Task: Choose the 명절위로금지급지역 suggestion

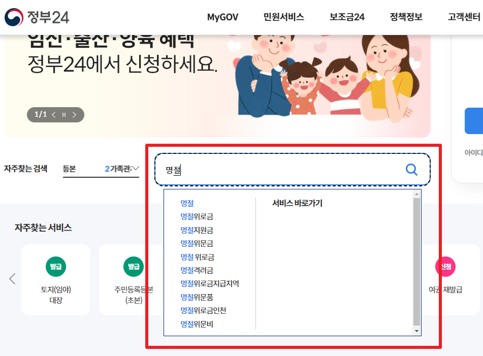Action: click(x=209, y=283)
